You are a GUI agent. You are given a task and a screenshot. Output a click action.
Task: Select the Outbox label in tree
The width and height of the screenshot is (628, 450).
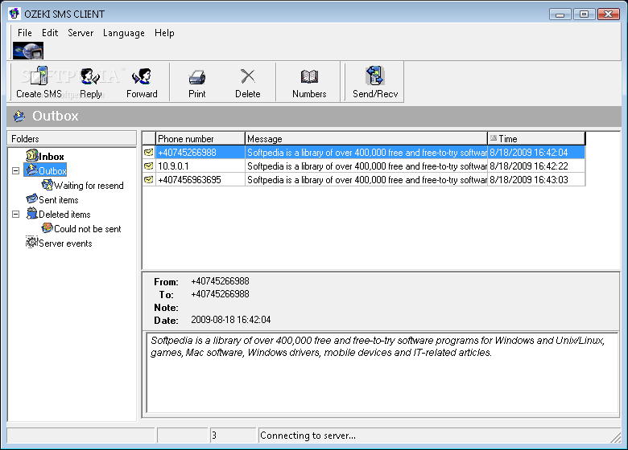tap(52, 170)
